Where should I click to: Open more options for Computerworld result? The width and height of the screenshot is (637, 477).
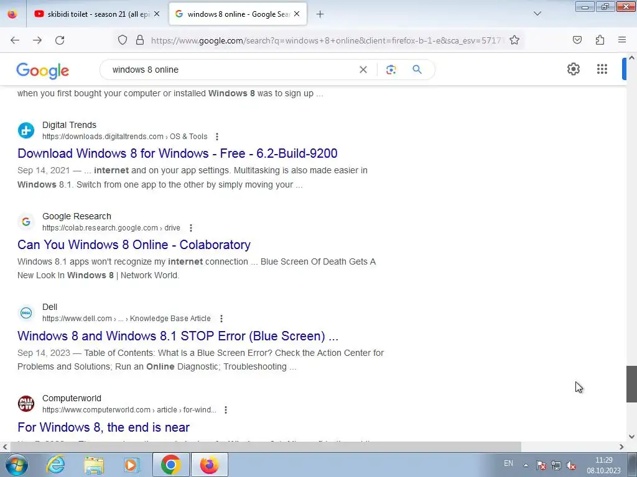(225, 410)
